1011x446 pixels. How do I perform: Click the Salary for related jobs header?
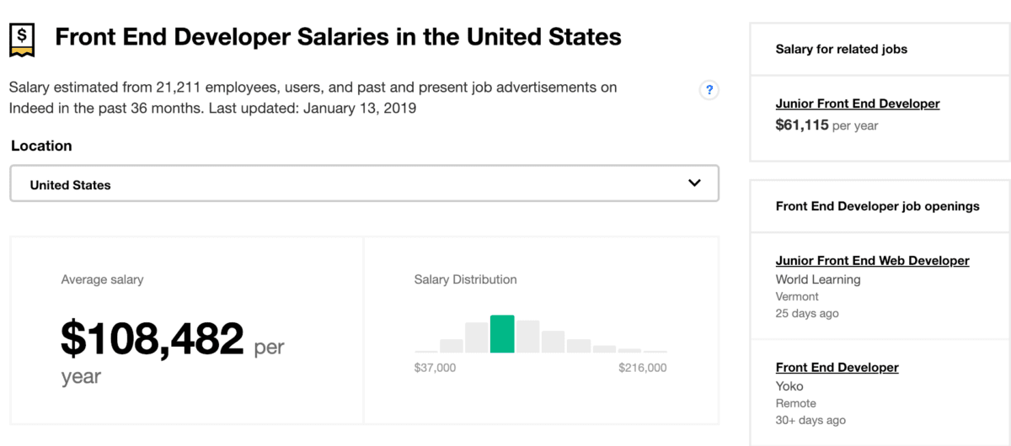[841, 49]
